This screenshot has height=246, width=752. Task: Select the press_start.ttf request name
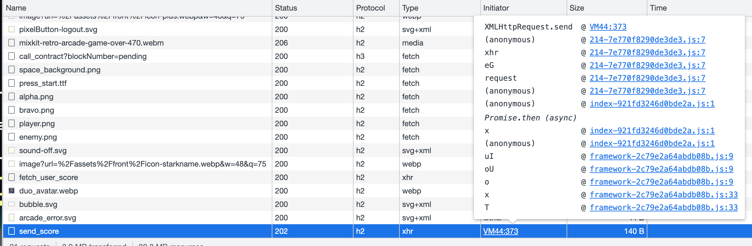coord(43,83)
